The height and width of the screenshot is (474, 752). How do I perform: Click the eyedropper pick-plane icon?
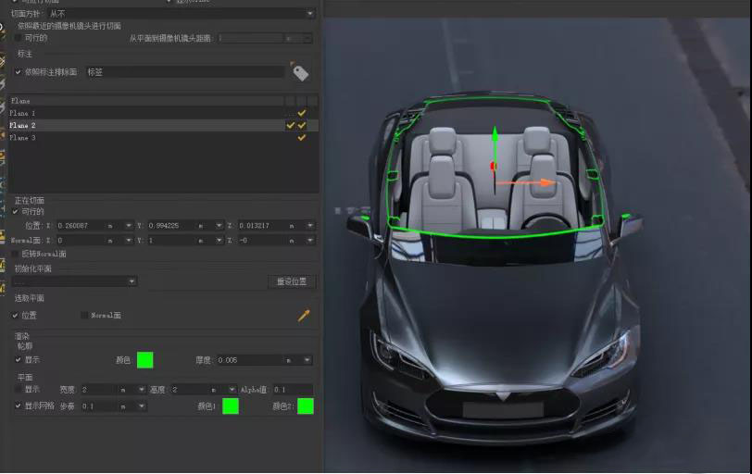coord(304,316)
